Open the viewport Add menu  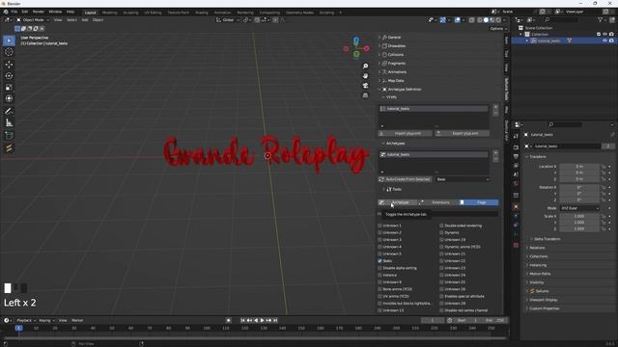85,19
